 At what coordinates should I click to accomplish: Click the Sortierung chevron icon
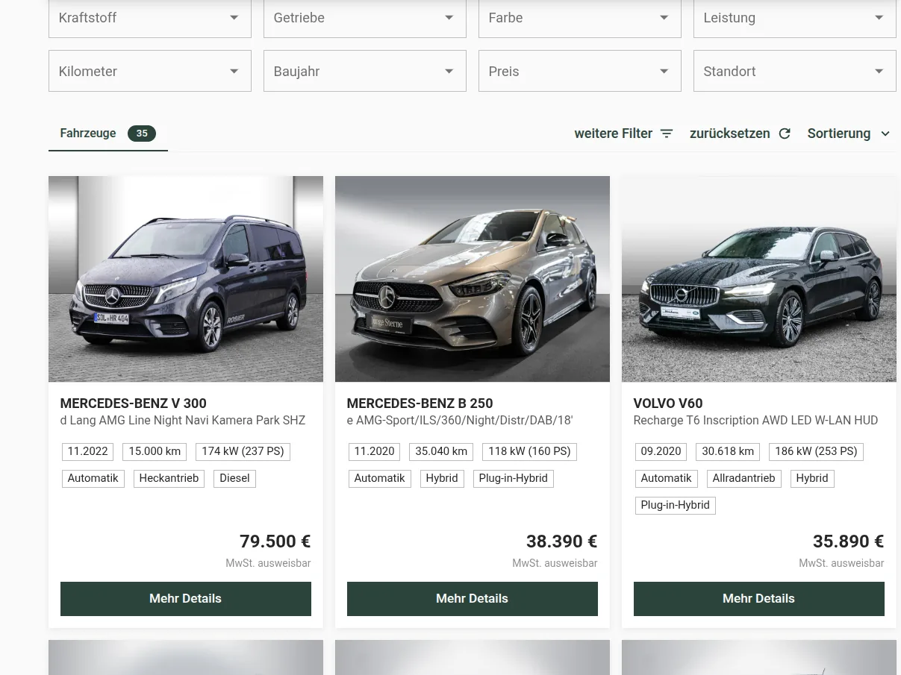point(885,134)
